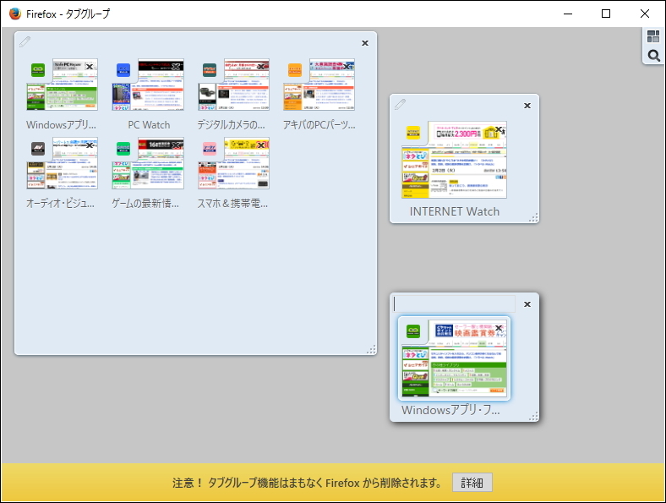Click the アキバのPCパーツ... title label

click(x=319, y=125)
